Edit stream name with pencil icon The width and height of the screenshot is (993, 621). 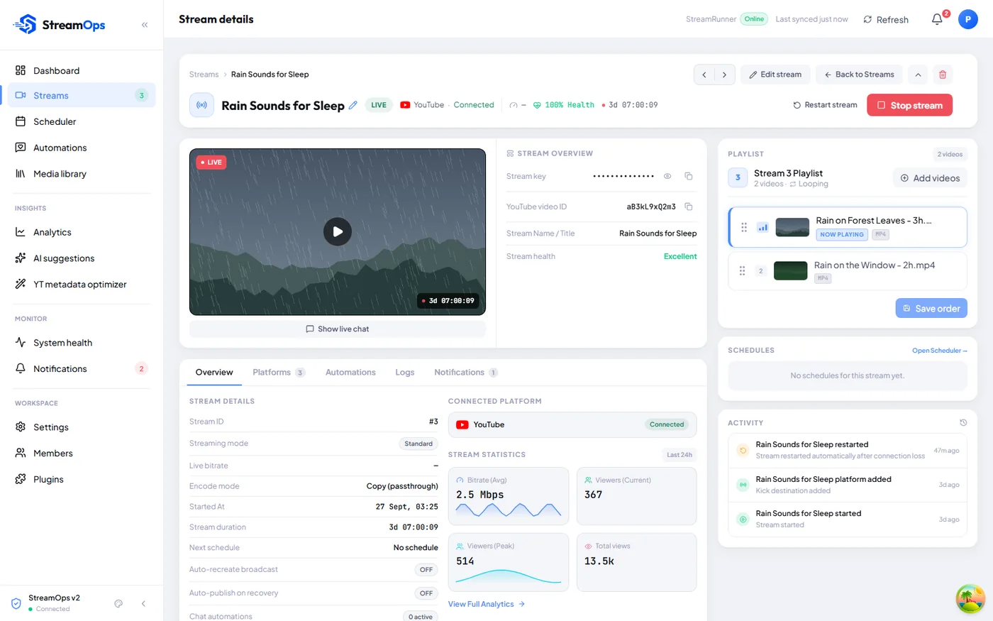point(353,105)
